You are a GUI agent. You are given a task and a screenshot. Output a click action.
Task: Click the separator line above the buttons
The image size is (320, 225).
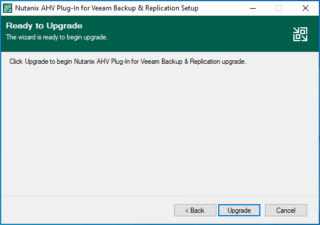[x=160, y=197]
